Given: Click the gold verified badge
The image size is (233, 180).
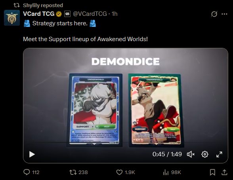Looking at the screenshot, I should point(59,14).
